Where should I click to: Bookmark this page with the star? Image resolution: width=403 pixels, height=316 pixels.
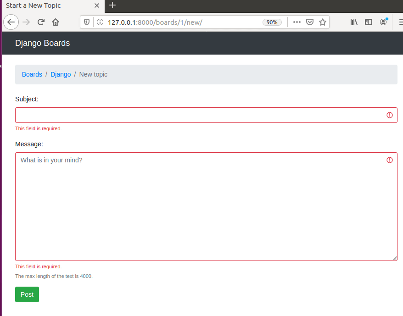pos(323,22)
